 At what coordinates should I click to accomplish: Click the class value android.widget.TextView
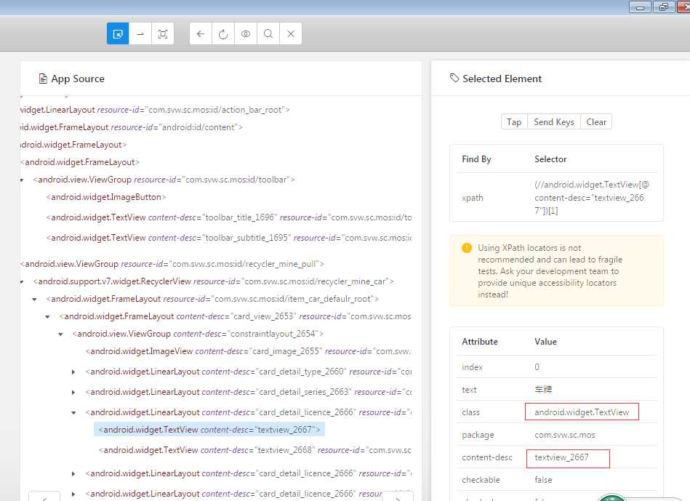coord(582,412)
